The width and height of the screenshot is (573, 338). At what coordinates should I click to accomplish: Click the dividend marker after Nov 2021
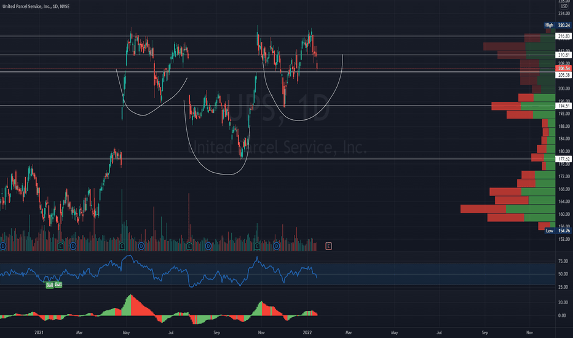coord(277,246)
